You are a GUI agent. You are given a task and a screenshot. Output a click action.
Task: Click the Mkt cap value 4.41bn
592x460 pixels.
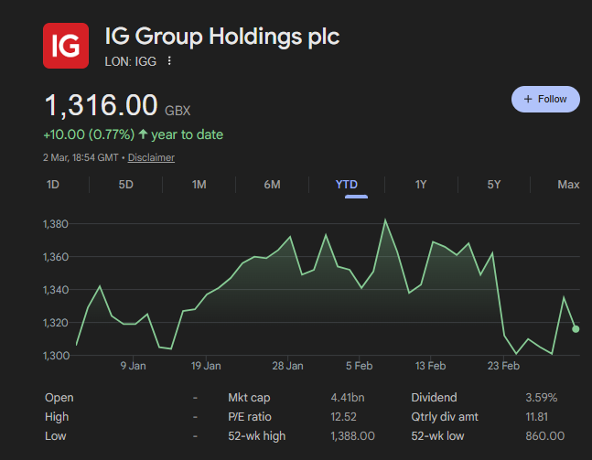coord(348,398)
